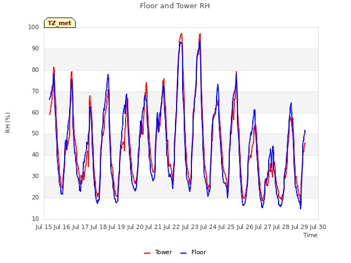The width and height of the screenshot is (351, 263).
Task: Click the Jul 18 x-axis tick label
Action: coord(99,227)
